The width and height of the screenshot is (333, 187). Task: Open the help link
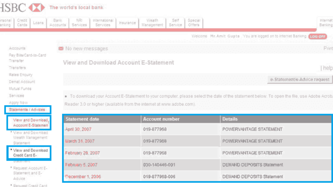tap(328, 68)
